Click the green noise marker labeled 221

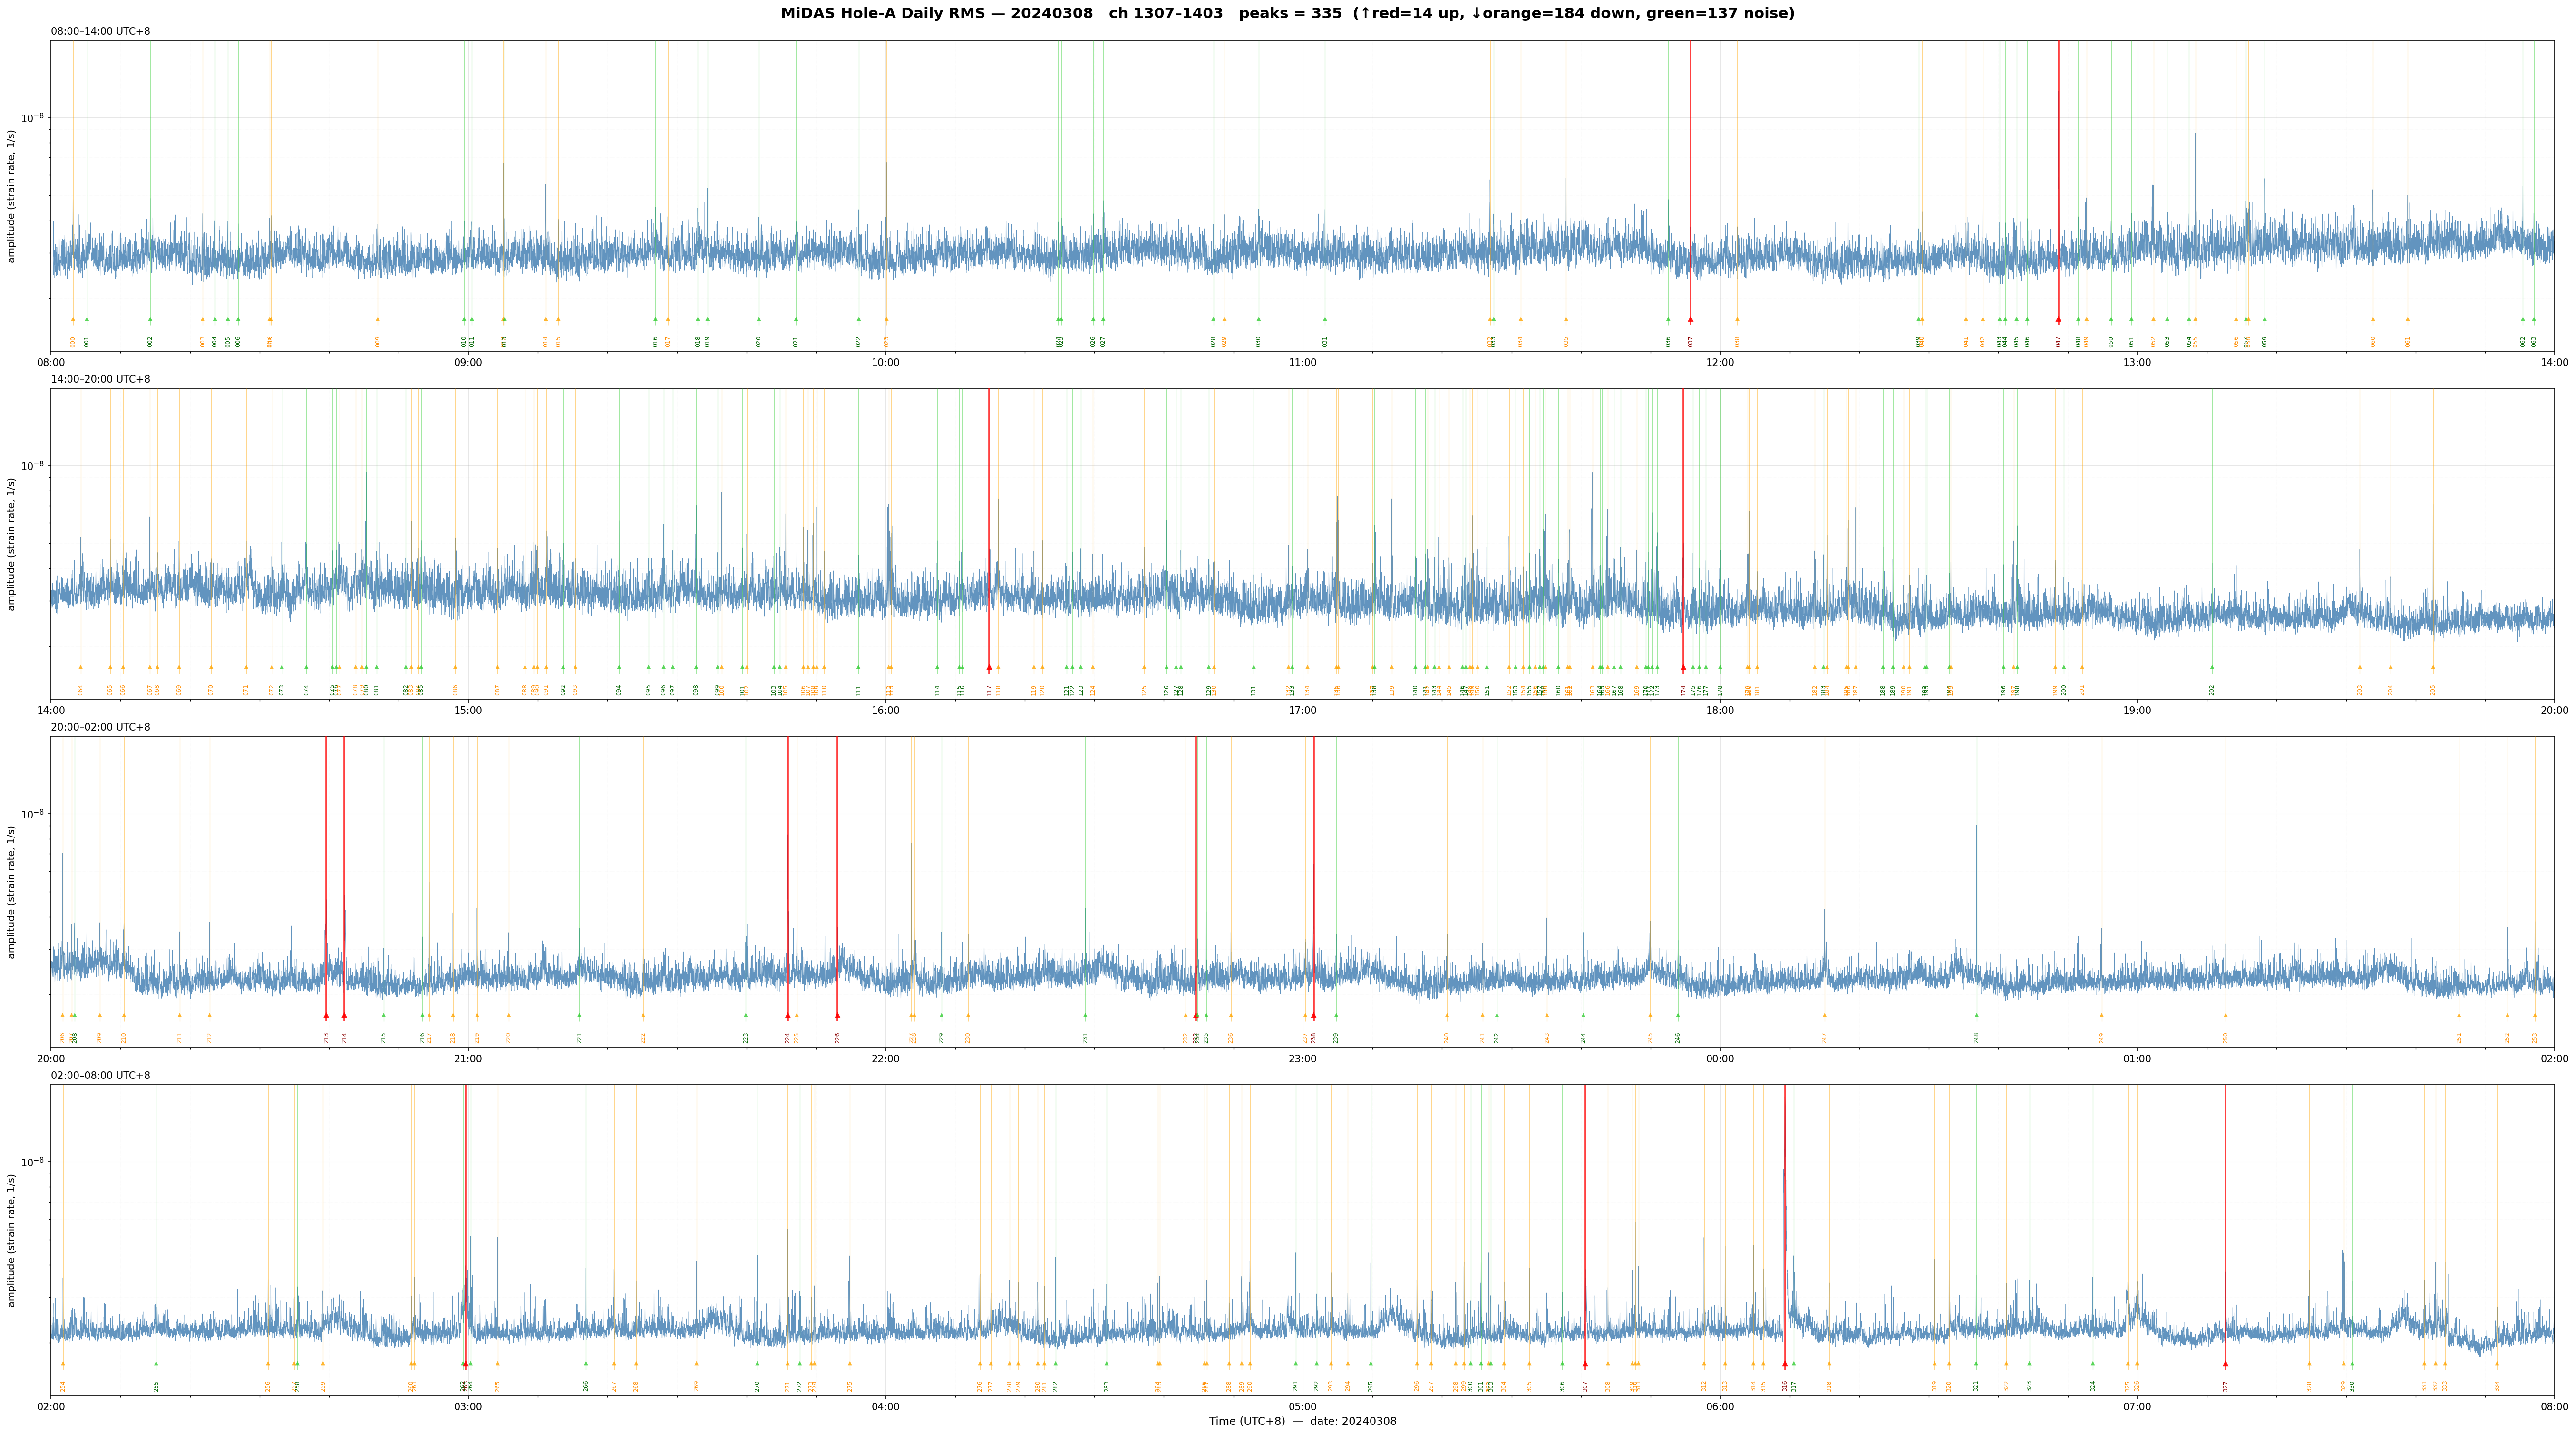(x=579, y=1015)
